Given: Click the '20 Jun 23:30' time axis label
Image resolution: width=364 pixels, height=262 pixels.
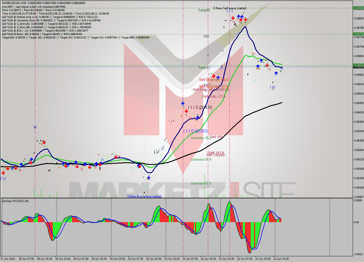Looking at the screenshot, I should tap(172, 259).
